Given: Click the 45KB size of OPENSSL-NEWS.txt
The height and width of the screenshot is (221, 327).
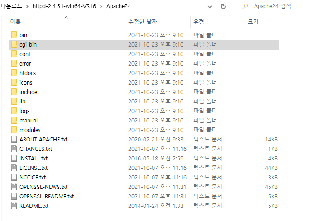Looking at the screenshot, I should [x=271, y=187].
